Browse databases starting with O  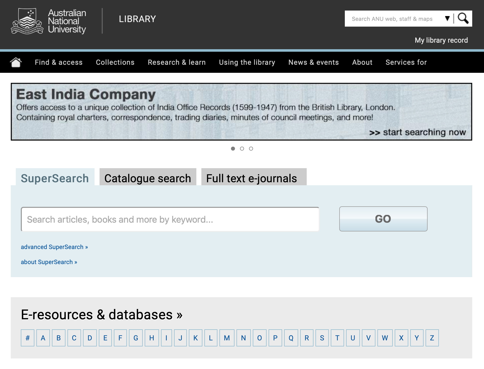pyautogui.click(x=260, y=338)
